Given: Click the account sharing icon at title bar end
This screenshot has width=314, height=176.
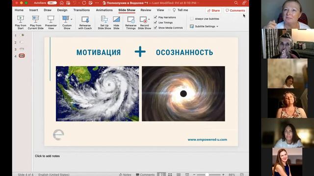Looking at the screenshot, I should 244,3.
